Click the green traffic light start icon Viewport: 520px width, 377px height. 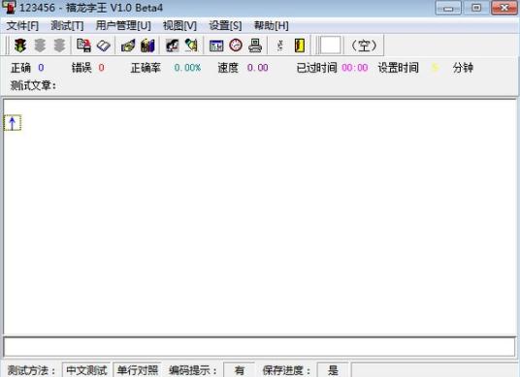pos(20,46)
